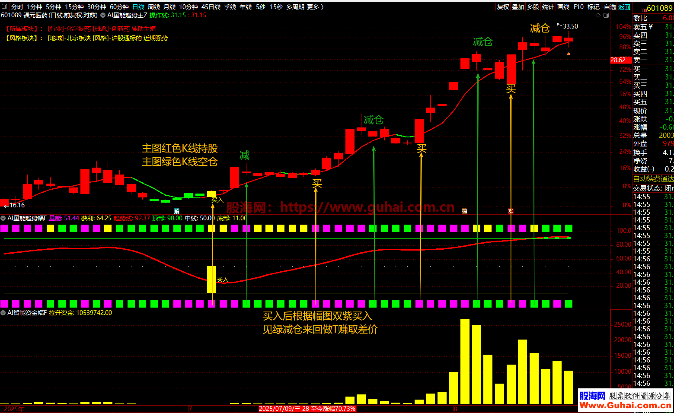Switch to 季线 quarterly chart
This screenshot has width=674, height=413.
[x=230, y=7]
